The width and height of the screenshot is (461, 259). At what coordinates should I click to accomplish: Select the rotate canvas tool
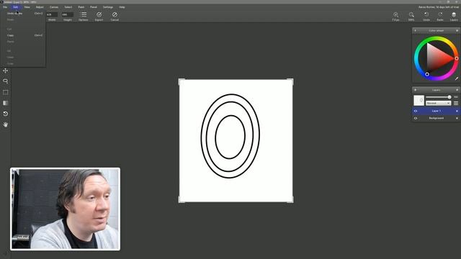pyautogui.click(x=5, y=114)
